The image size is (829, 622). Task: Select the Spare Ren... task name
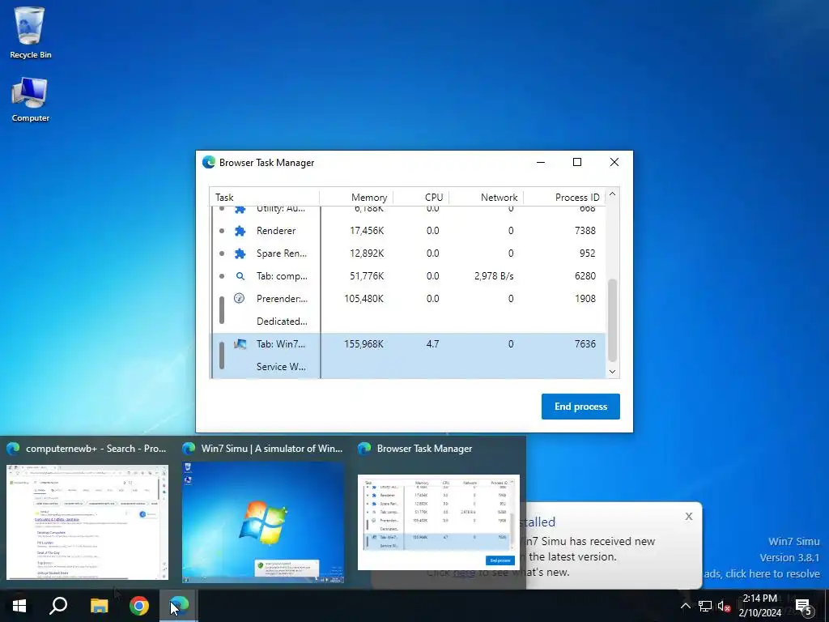pyautogui.click(x=281, y=253)
